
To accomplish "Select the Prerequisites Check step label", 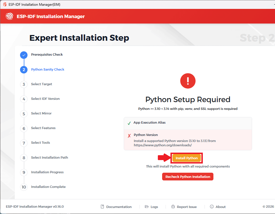I will coord(47,55).
